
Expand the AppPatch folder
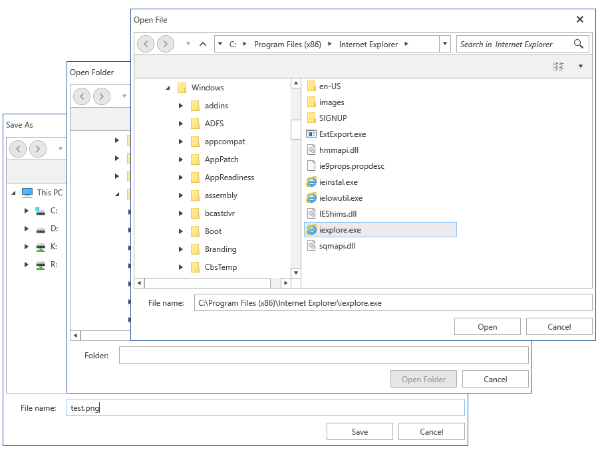(x=180, y=159)
